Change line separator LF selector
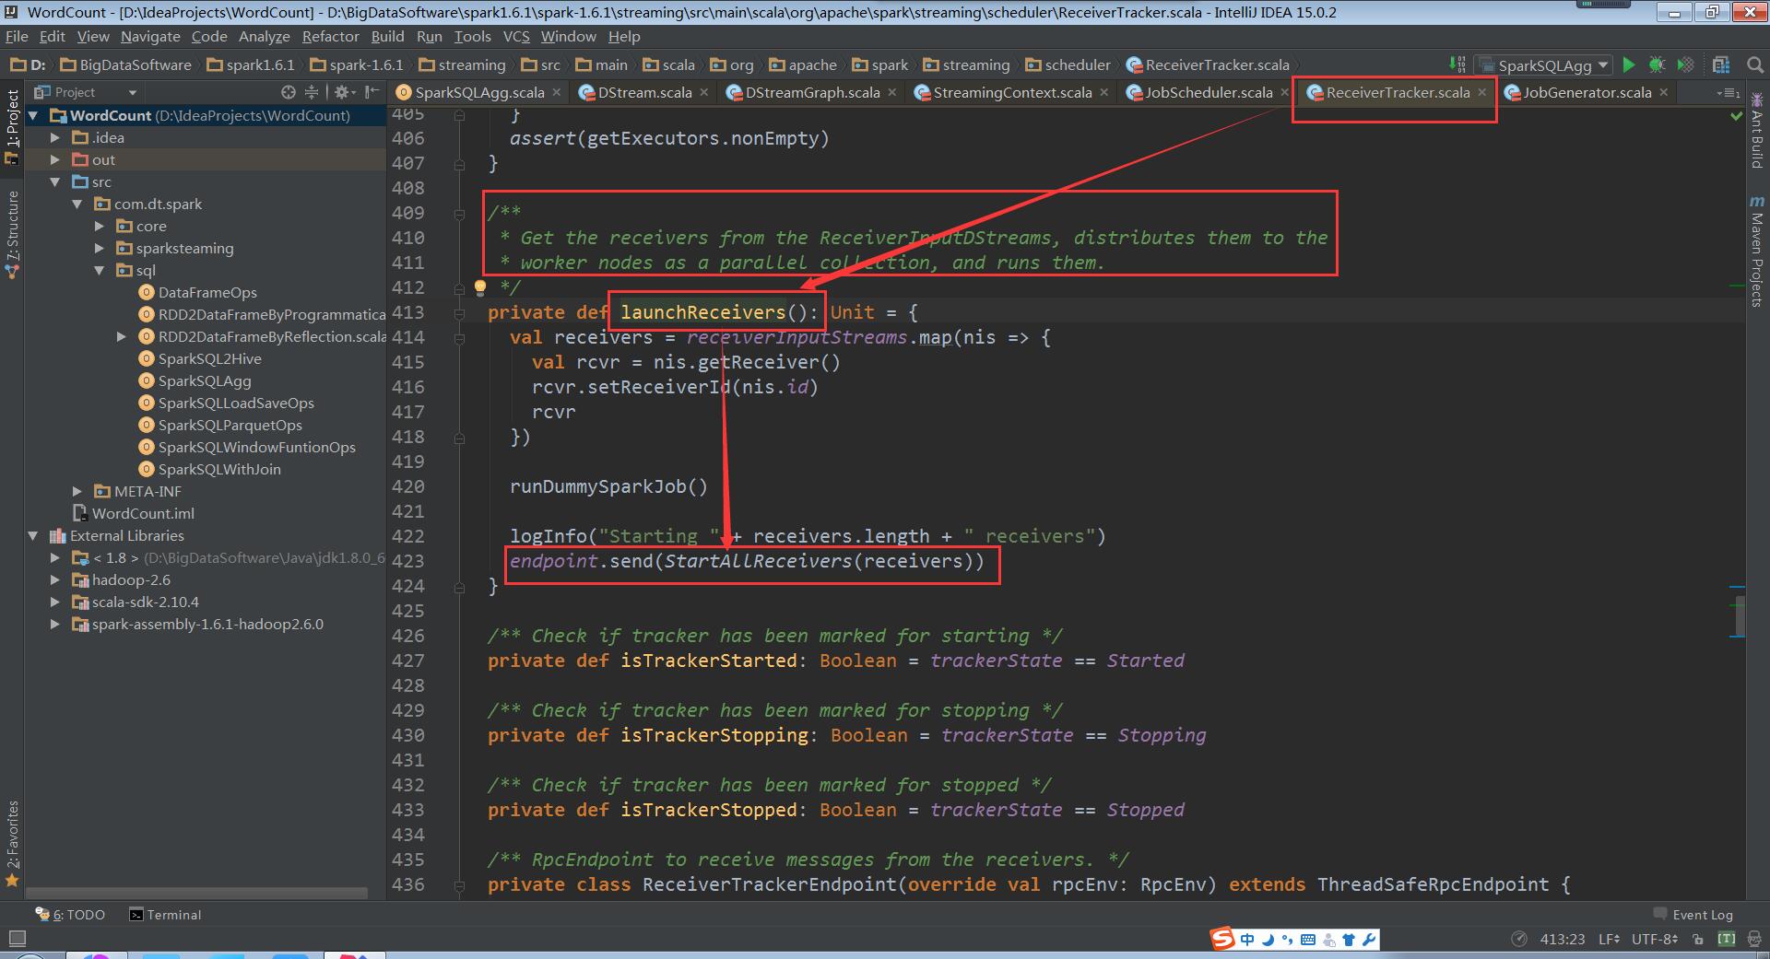 coord(1610,939)
